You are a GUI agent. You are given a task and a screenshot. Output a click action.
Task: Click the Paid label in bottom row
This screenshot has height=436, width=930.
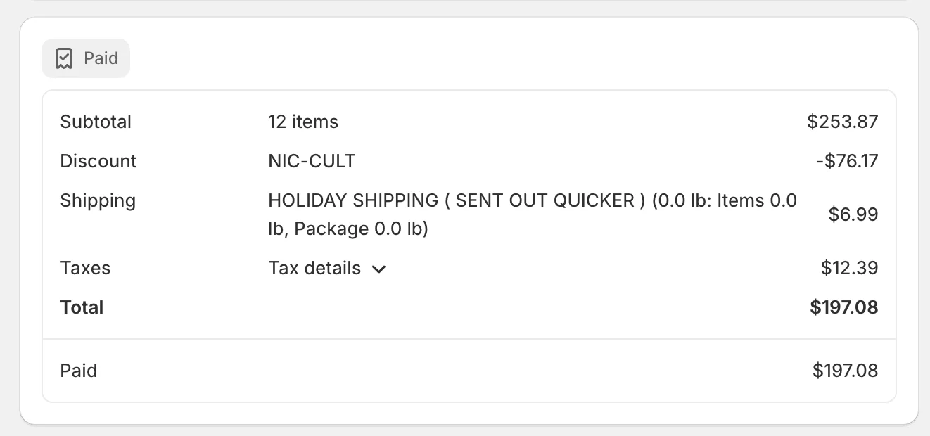tap(79, 371)
